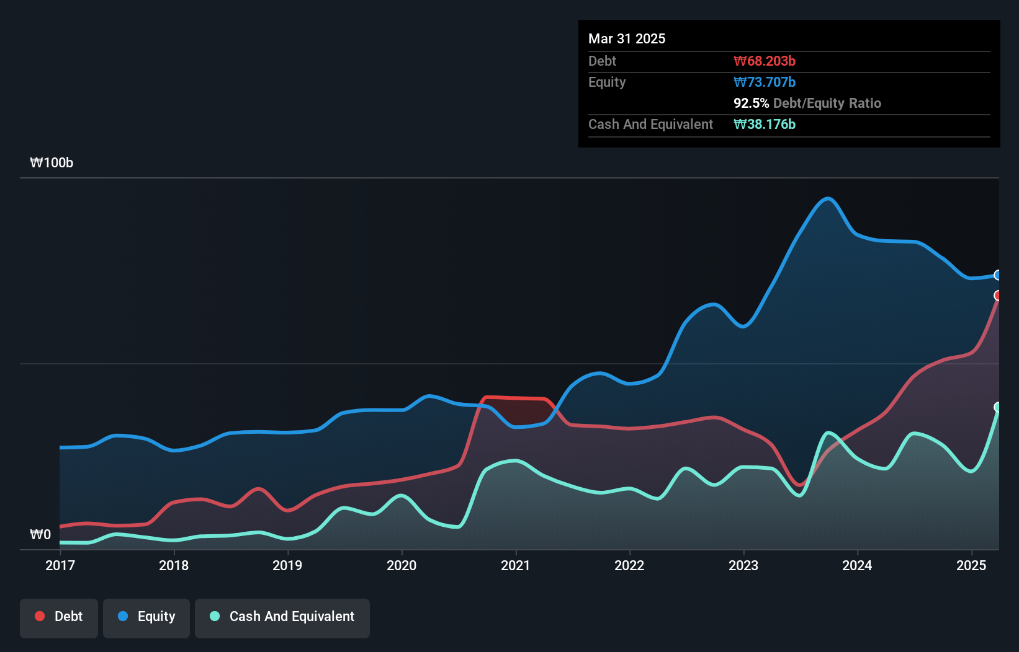1019x652 pixels.
Task: Toggle the Equity series visibility
Action: [x=146, y=617]
